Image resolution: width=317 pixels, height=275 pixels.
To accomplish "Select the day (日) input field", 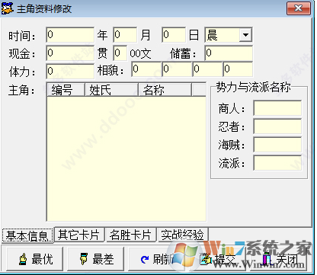I will [x=174, y=34].
